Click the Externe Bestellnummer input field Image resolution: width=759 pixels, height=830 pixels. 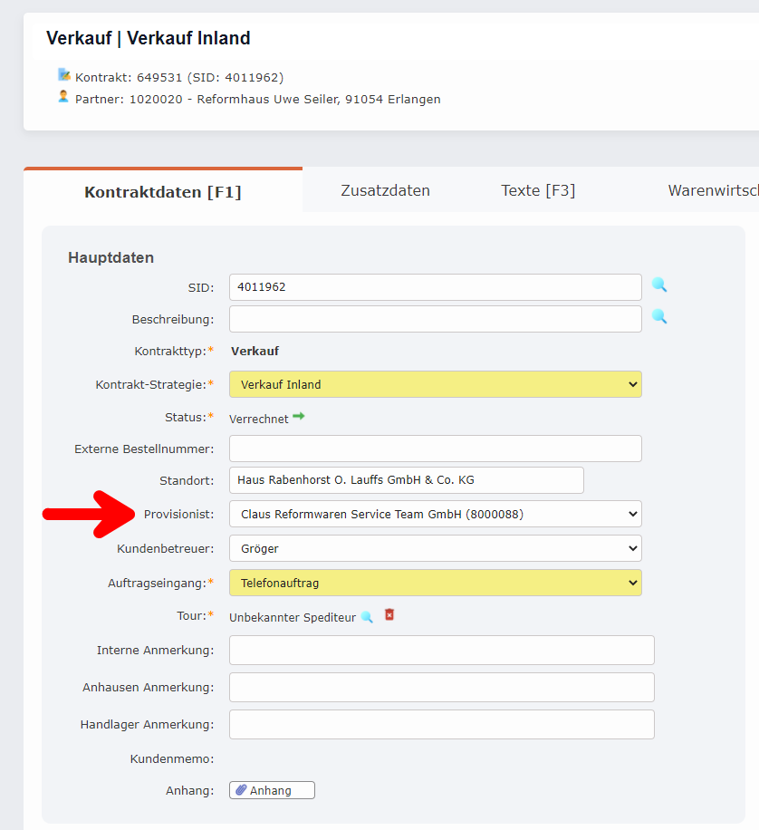tap(435, 448)
